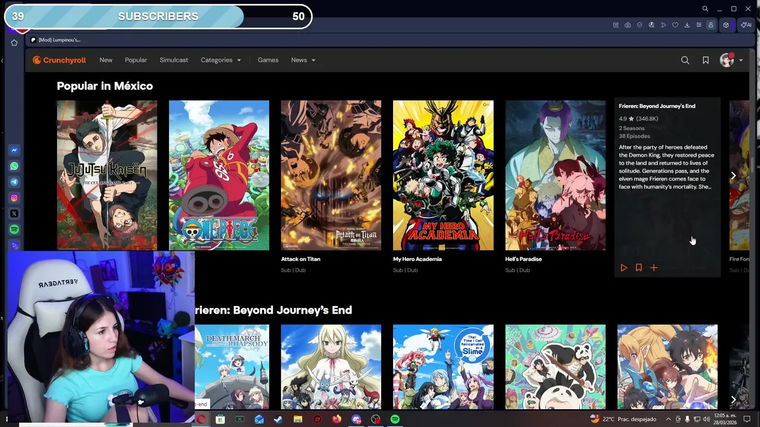
Task: Translate page with the globe icon
Action: pos(651,25)
